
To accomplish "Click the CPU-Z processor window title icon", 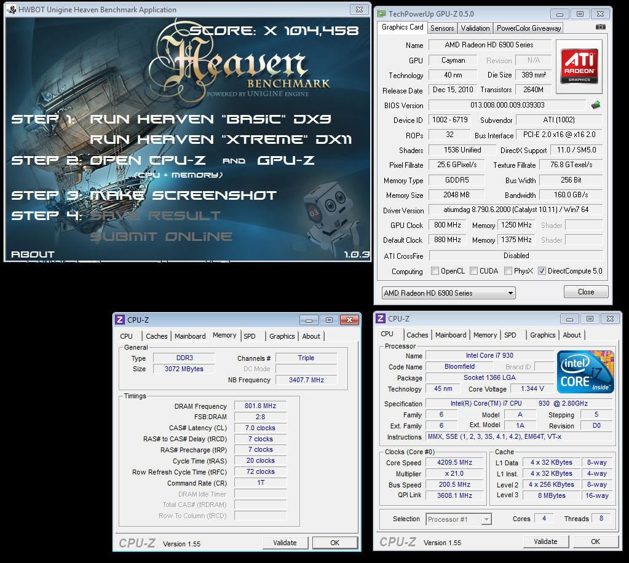I will point(380,318).
